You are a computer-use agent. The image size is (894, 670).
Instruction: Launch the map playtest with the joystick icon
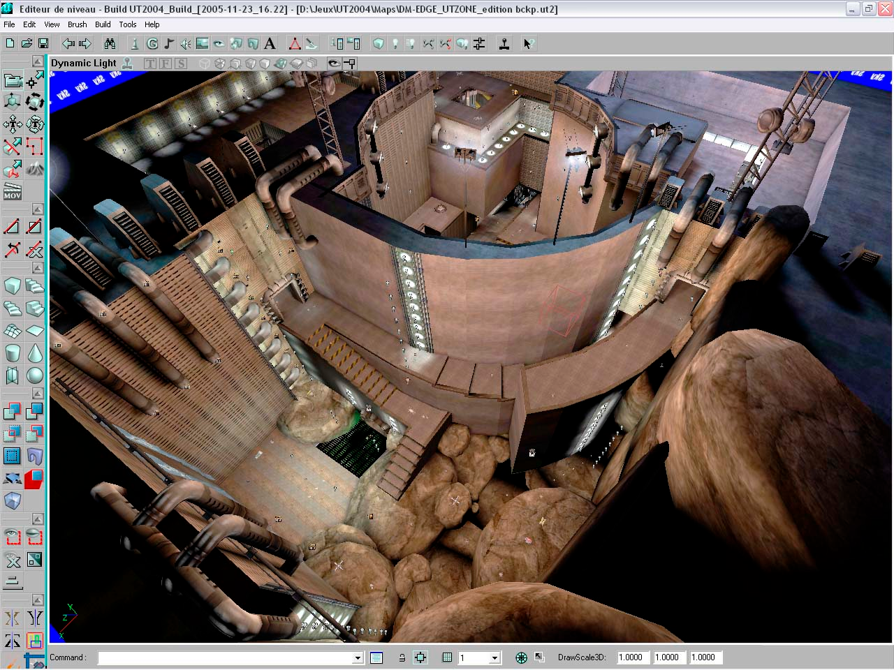click(x=504, y=43)
